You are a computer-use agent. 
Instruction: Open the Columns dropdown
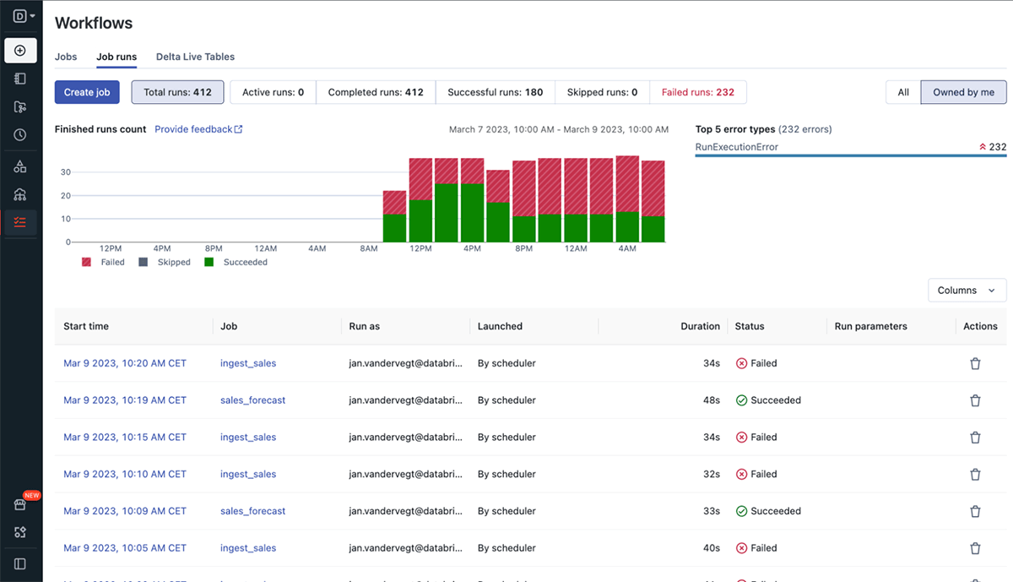(x=967, y=290)
